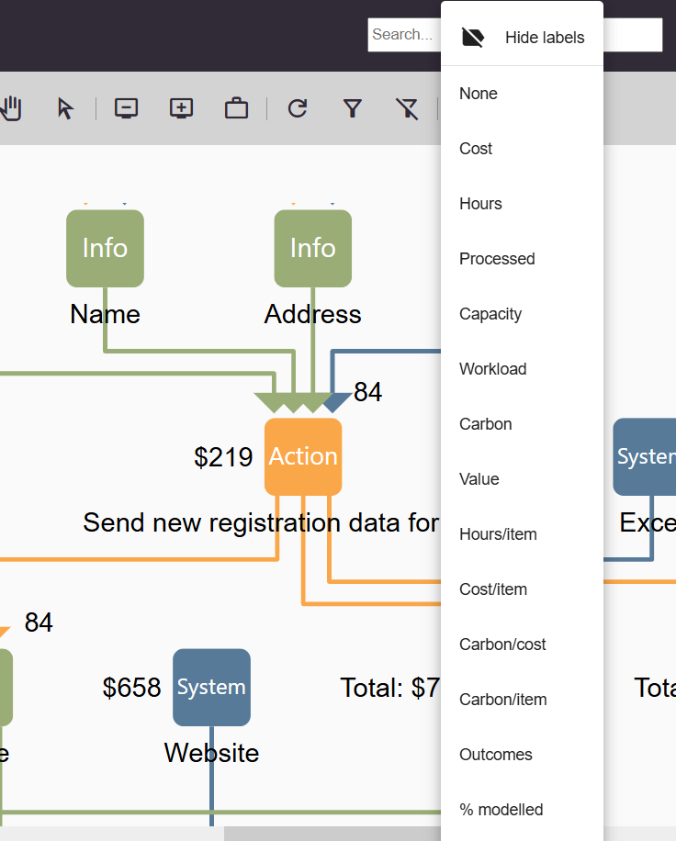This screenshot has height=841, width=676.
Task: Click the Info node above Address
Action: (313, 248)
